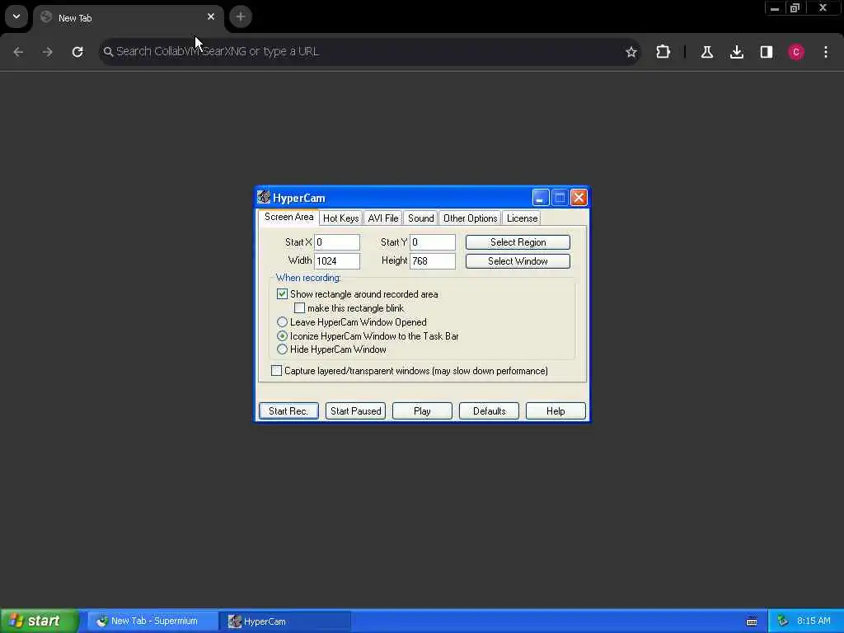Click the HyperCam title bar app icon
The height and width of the screenshot is (633, 844).
pos(264,197)
